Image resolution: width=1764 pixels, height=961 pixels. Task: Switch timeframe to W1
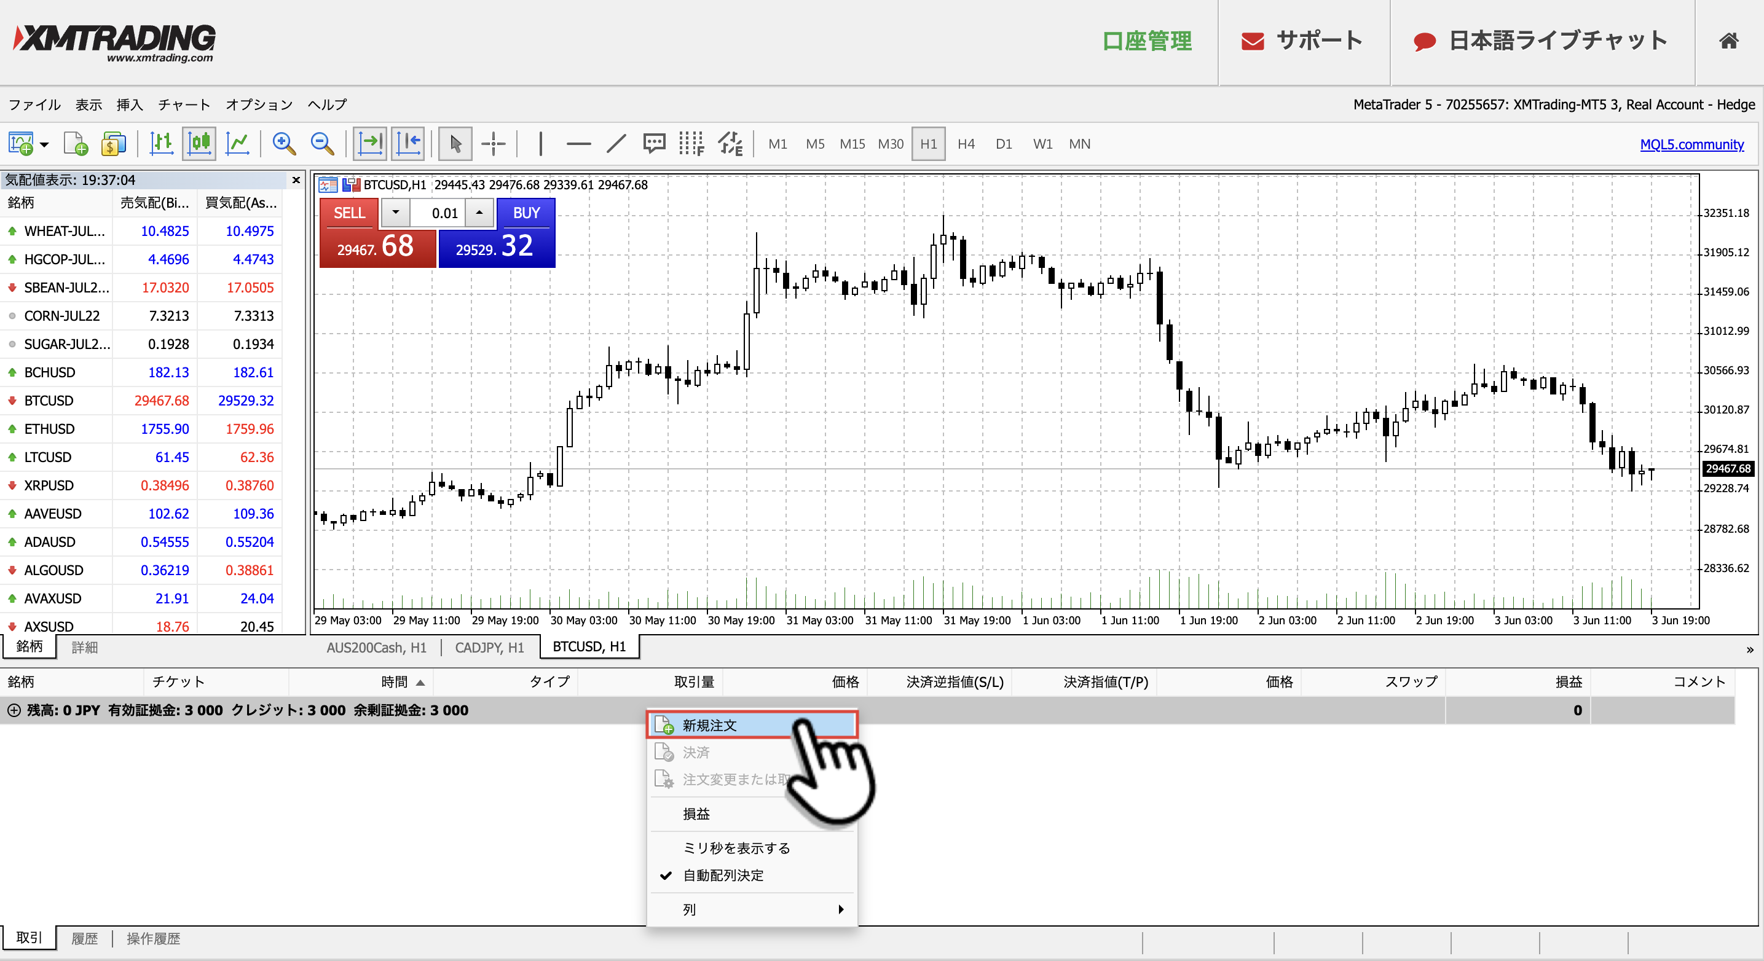(x=1043, y=144)
